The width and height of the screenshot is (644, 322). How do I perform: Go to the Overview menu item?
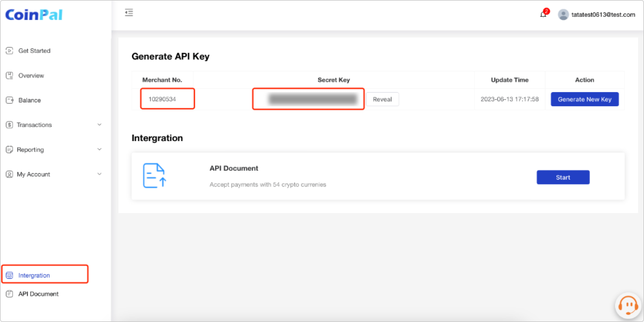pyautogui.click(x=31, y=75)
